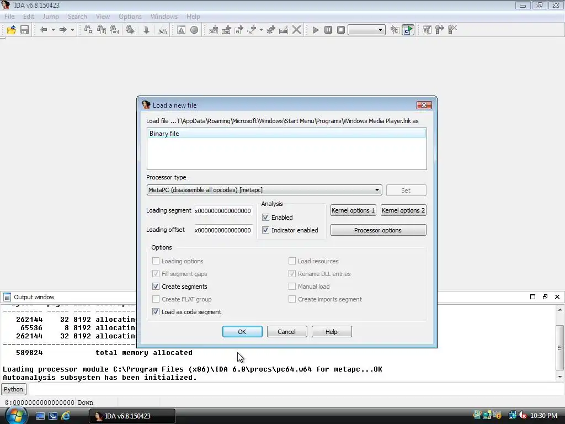Viewport: 565px width, 424px height.
Task: Click the warning triangle toolbar icon
Action: 181,30
